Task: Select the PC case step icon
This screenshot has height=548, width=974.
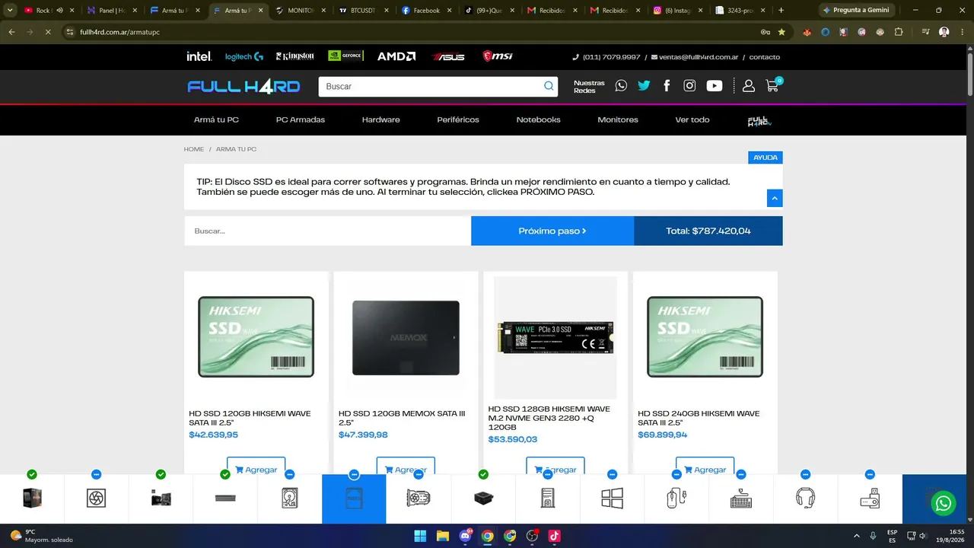Action: (547, 499)
